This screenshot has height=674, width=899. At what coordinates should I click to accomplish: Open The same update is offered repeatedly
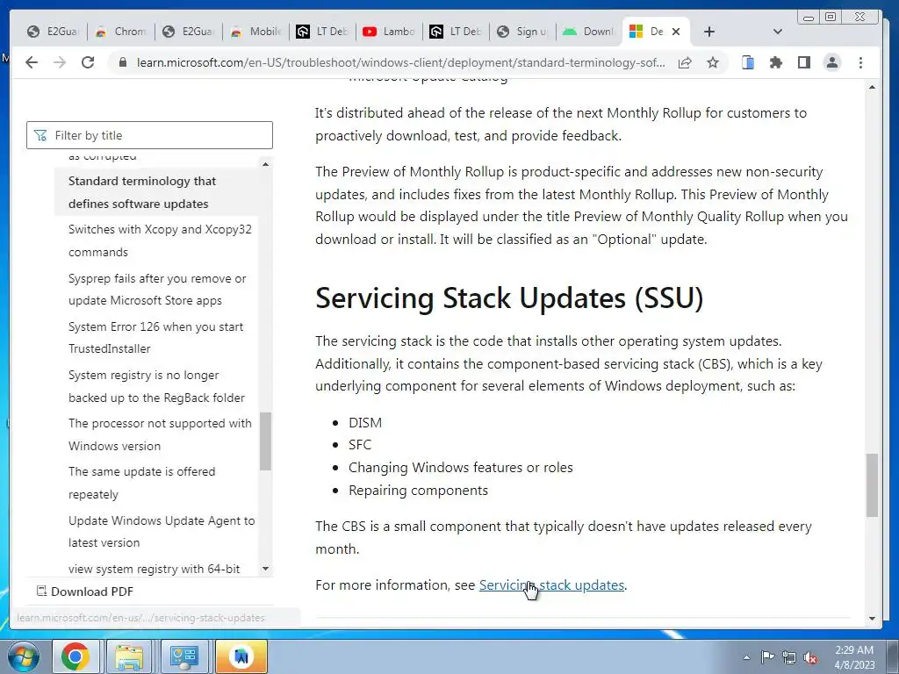click(141, 483)
